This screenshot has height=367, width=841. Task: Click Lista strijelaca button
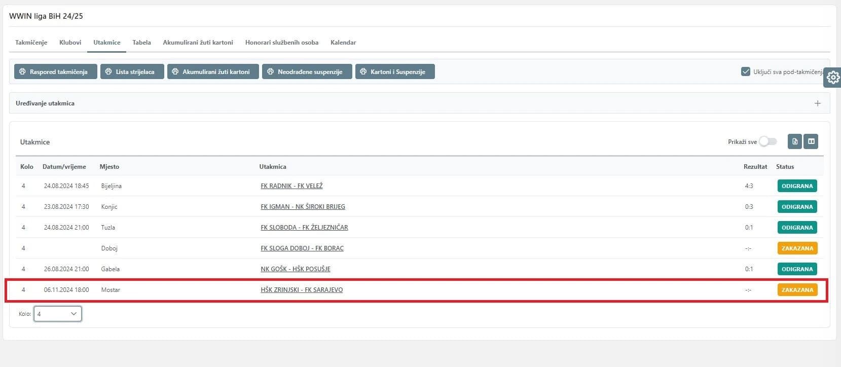[x=132, y=71]
